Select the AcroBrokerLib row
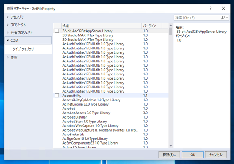The height and width of the screenshot is (164, 234). pos(110,134)
